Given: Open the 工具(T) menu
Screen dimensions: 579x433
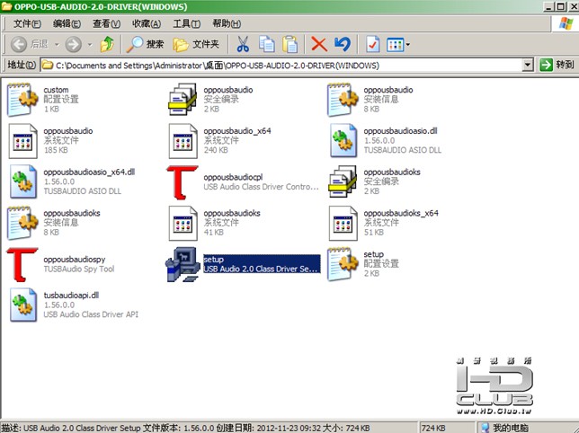Looking at the screenshot, I should [x=186, y=23].
